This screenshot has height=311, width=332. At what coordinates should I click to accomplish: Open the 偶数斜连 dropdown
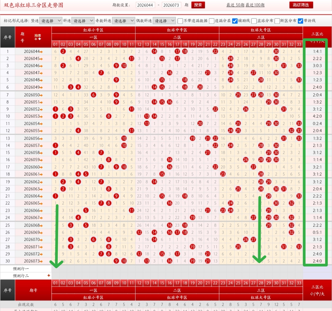click(x=164, y=21)
